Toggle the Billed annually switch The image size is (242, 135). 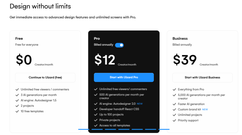(119, 45)
